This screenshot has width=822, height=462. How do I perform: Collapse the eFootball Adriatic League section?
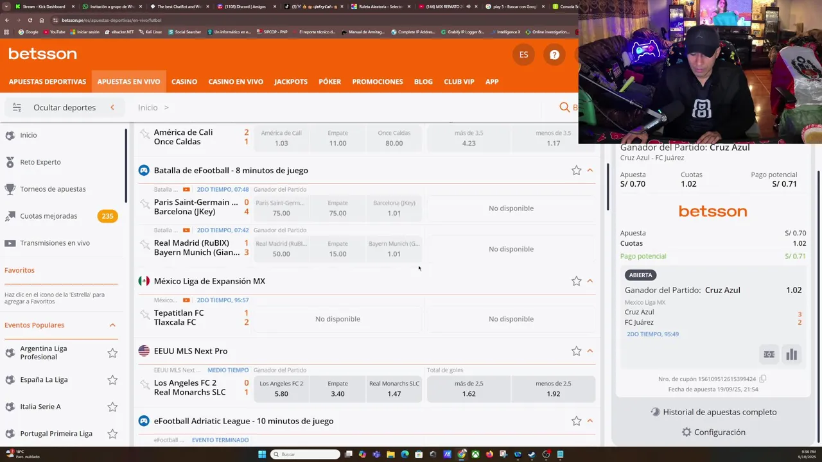[590, 421]
